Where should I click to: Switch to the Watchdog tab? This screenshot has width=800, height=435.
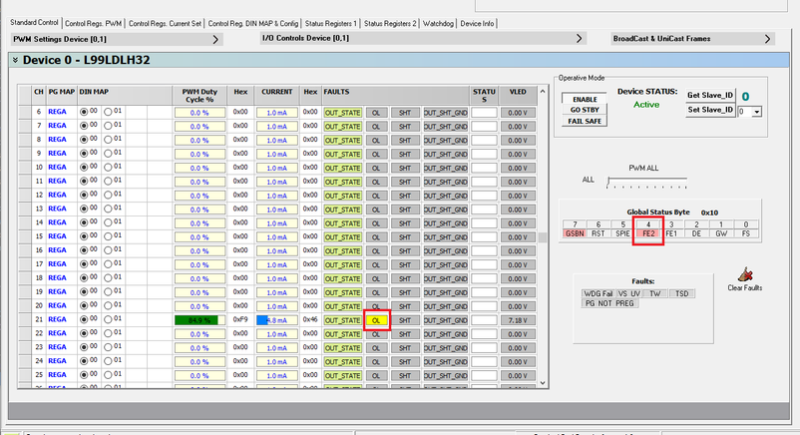[437, 22]
